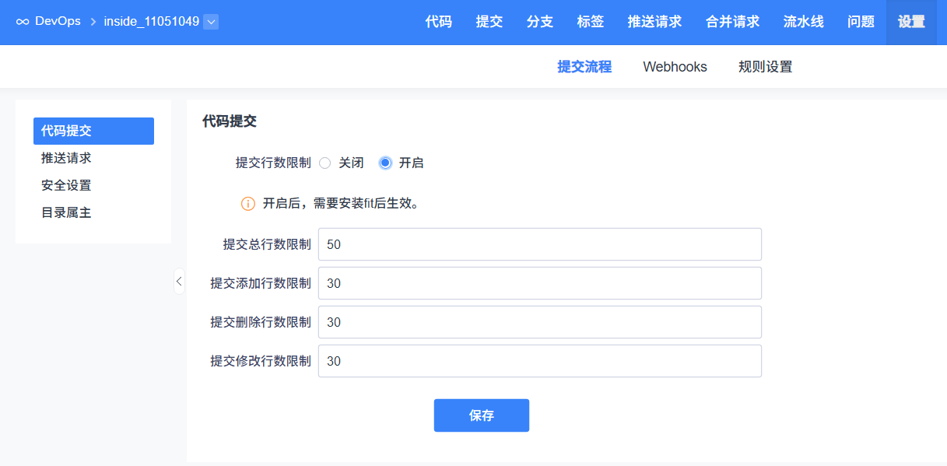The height and width of the screenshot is (466, 947).
Task: Choose 目录属主 from the left sidebar
Action: click(x=66, y=212)
